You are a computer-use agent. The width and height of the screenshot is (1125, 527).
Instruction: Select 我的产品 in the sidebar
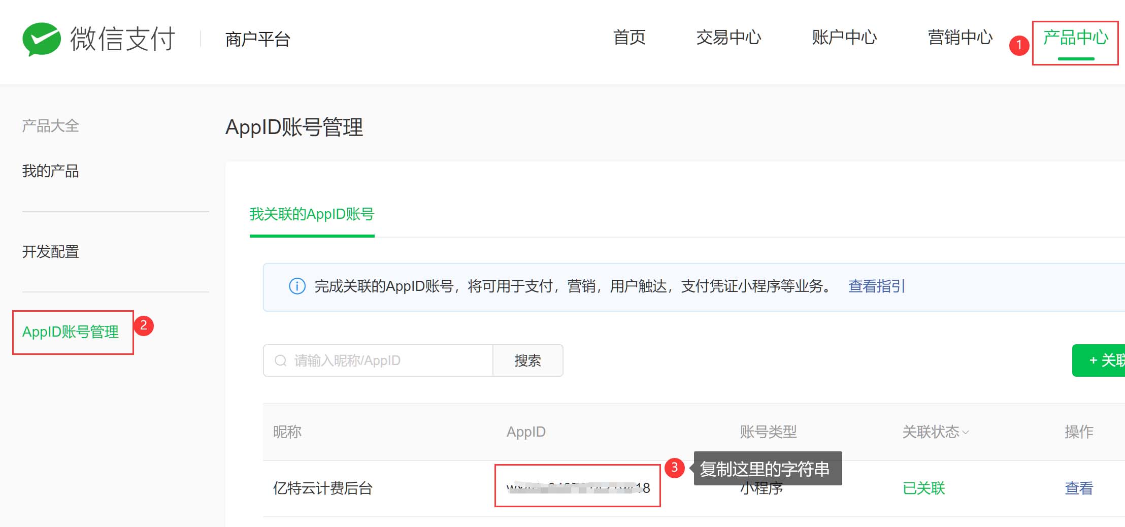(x=51, y=171)
